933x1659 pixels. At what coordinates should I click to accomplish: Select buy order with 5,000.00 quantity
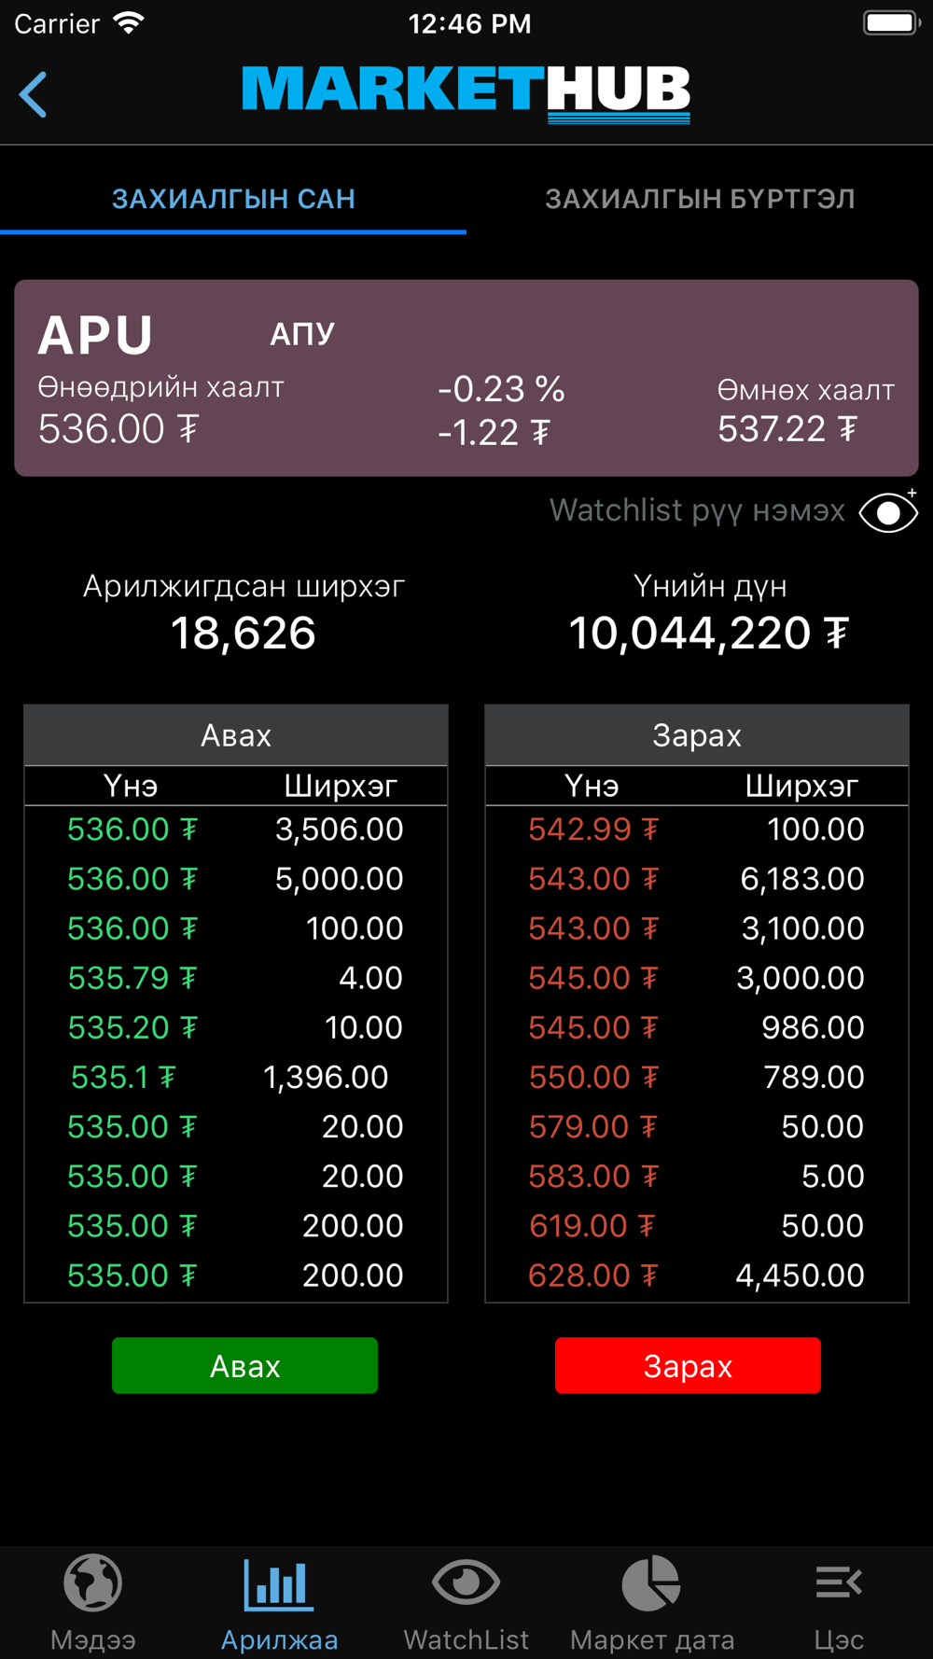coord(236,879)
